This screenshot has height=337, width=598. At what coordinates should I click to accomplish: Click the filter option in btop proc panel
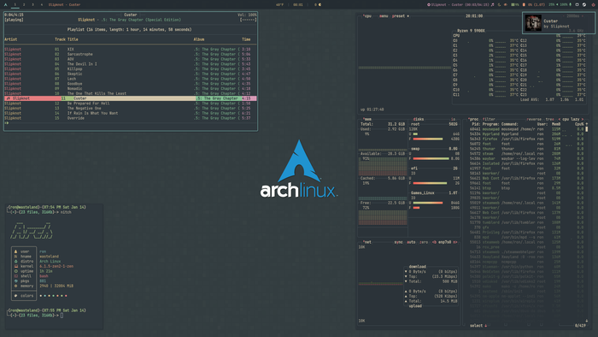(x=489, y=119)
